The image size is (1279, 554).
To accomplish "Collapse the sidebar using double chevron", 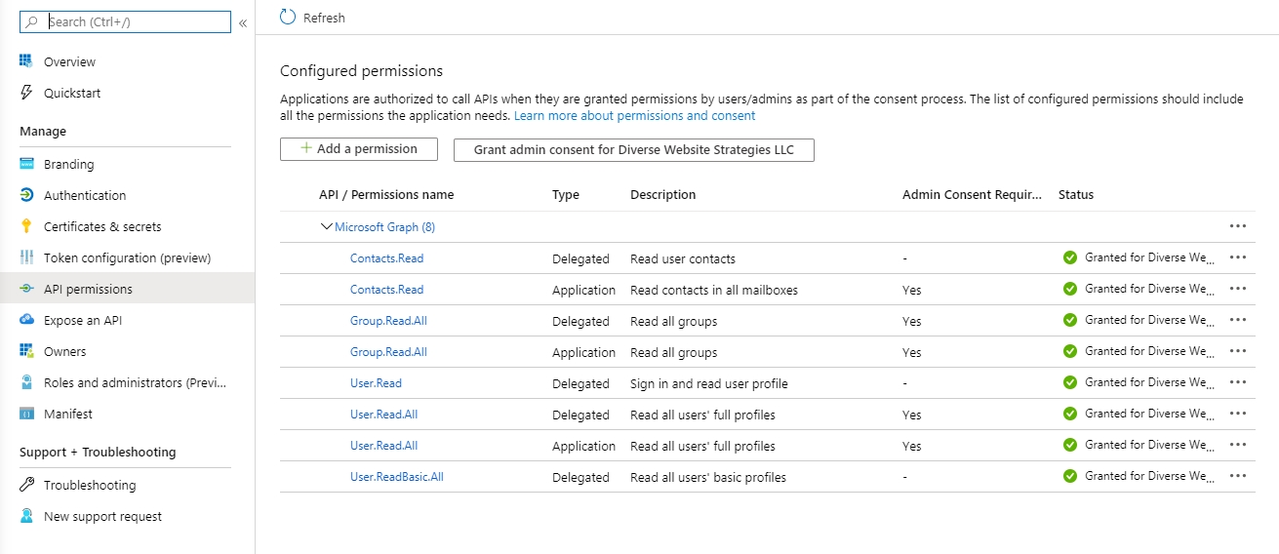I will (242, 22).
